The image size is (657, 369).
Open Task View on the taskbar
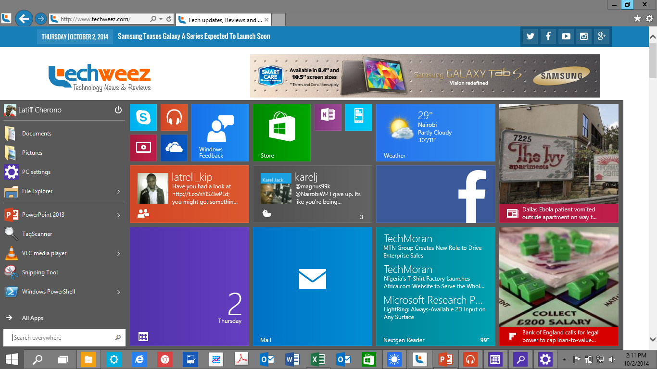pos(63,359)
